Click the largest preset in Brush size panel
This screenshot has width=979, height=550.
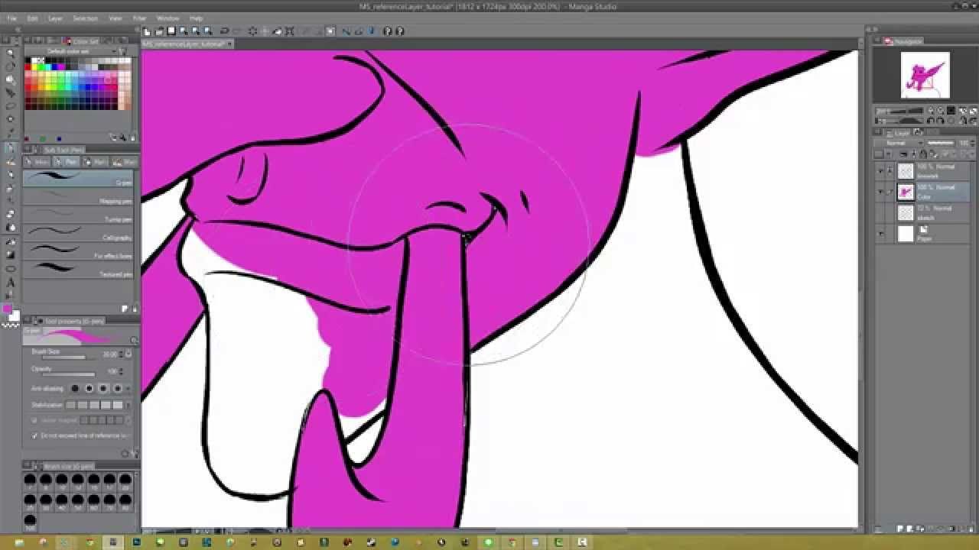(x=30, y=520)
